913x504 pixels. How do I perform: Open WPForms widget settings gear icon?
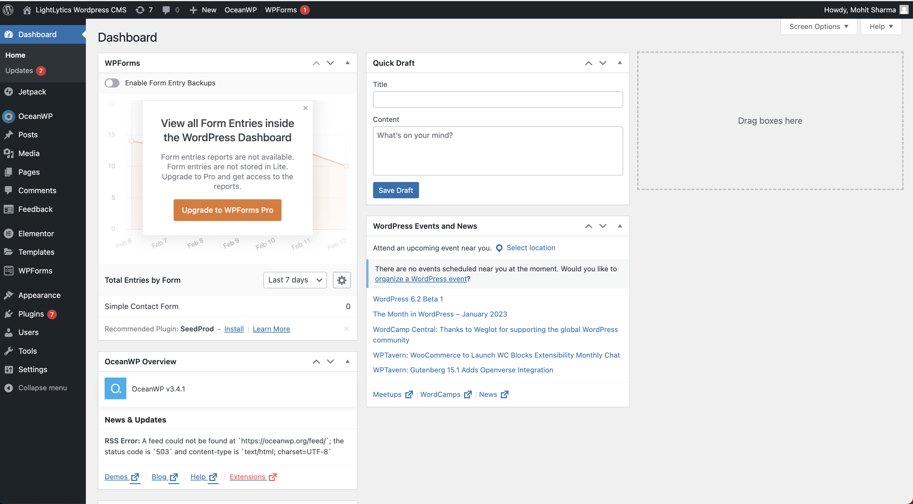pos(341,280)
